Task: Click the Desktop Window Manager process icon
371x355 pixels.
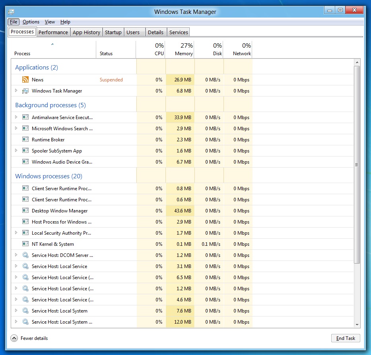Action: (x=25, y=210)
